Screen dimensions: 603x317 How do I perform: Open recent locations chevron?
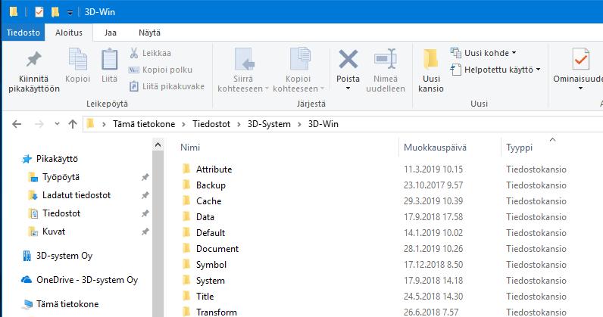[x=58, y=124]
